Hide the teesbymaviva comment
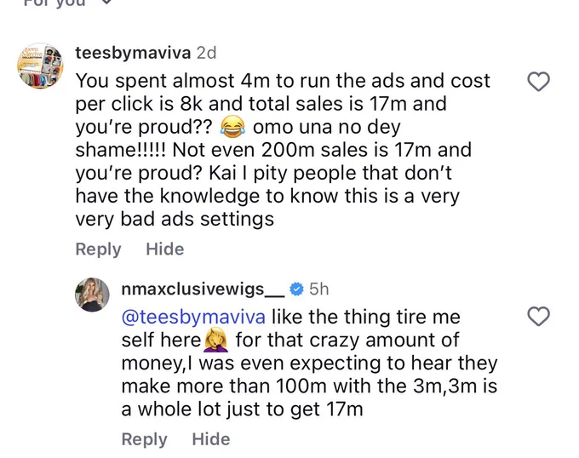Image resolution: width=579 pixels, height=458 pixels. coord(164,249)
